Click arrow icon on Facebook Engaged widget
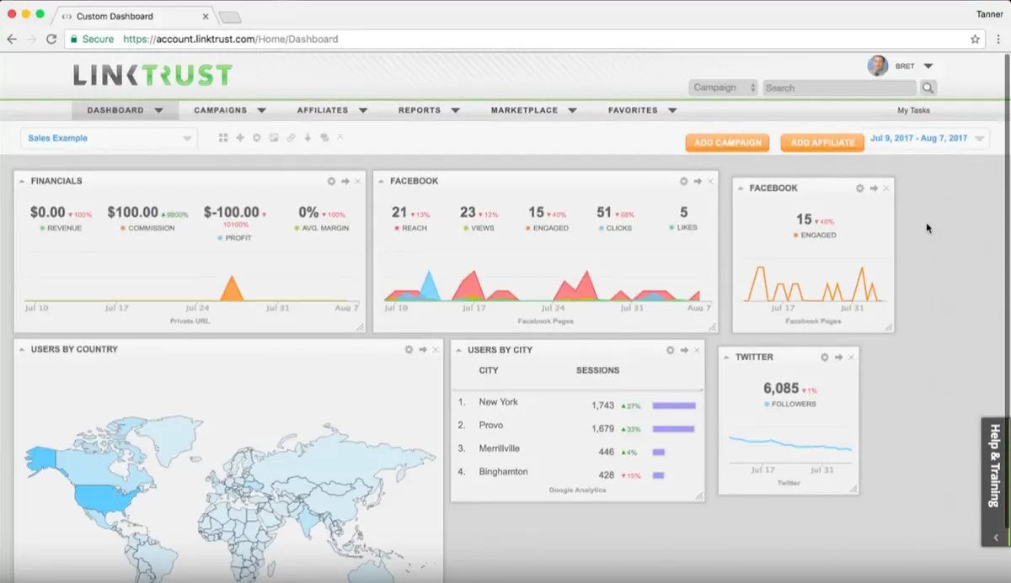 tap(874, 188)
